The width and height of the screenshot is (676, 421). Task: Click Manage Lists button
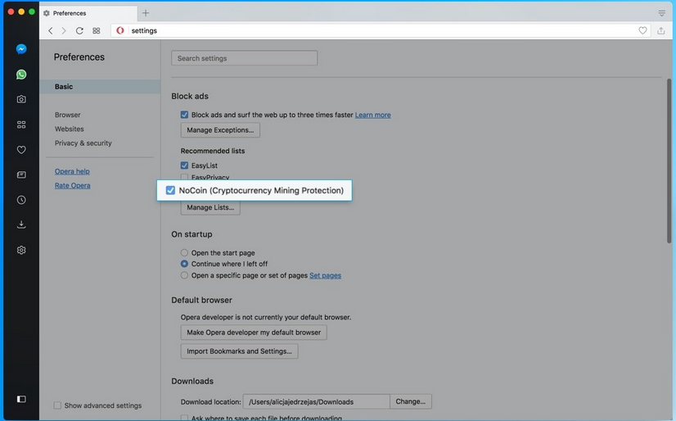pyautogui.click(x=210, y=207)
